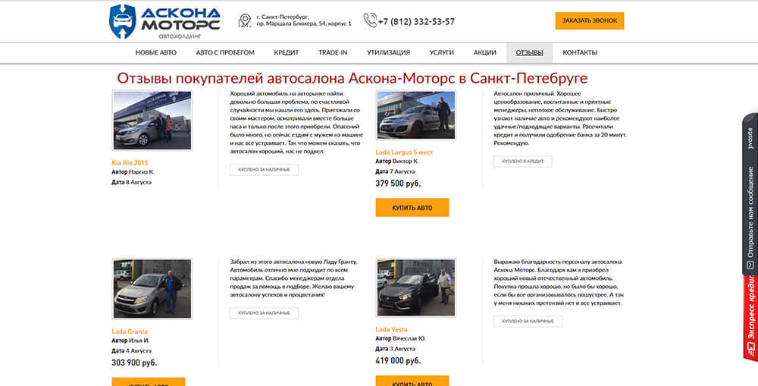The height and width of the screenshot is (386, 758).
Task: Open the red Экспресс кредит side tab
Action: (x=750, y=318)
